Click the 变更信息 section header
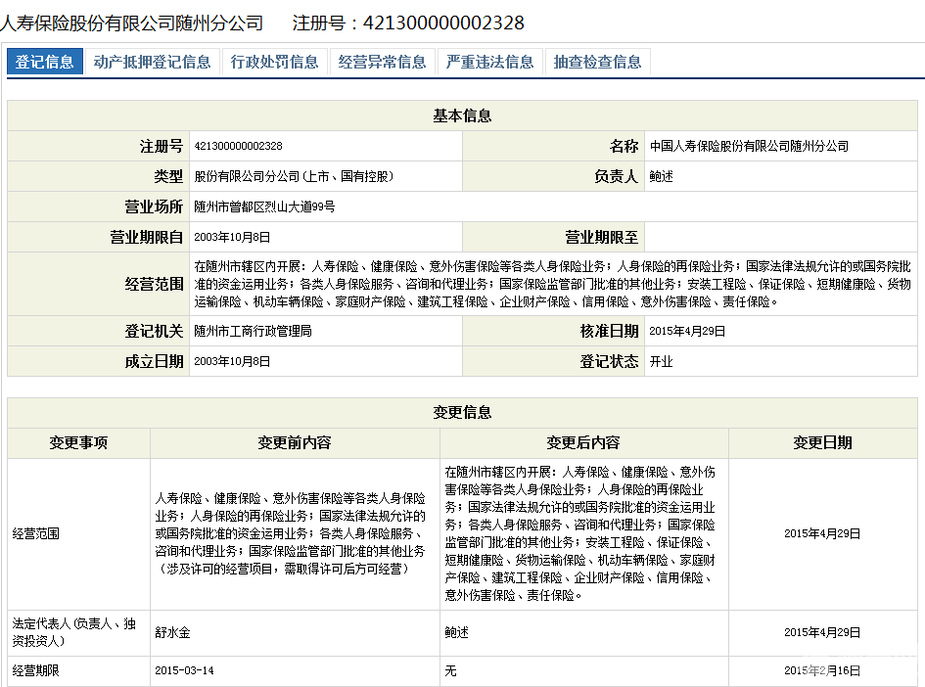This screenshot has height=687, width=925. click(x=462, y=412)
